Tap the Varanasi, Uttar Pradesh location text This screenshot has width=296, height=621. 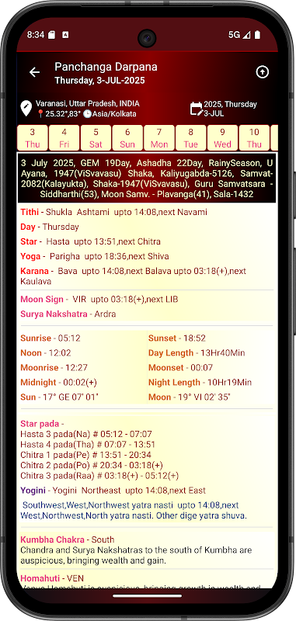88,104
